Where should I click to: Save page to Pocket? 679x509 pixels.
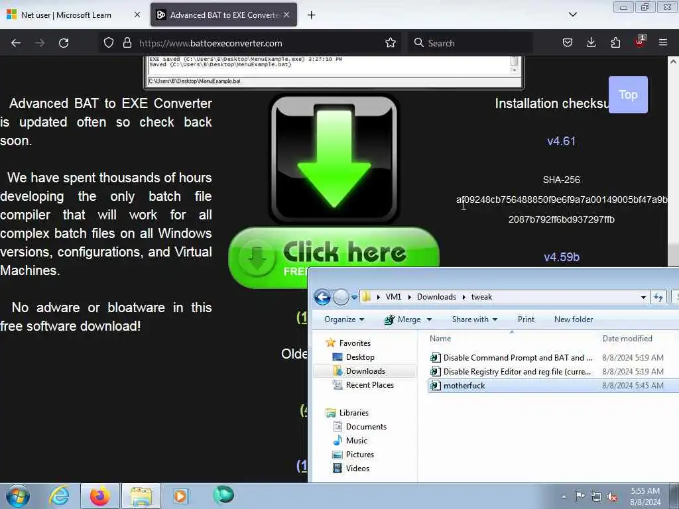pos(568,43)
